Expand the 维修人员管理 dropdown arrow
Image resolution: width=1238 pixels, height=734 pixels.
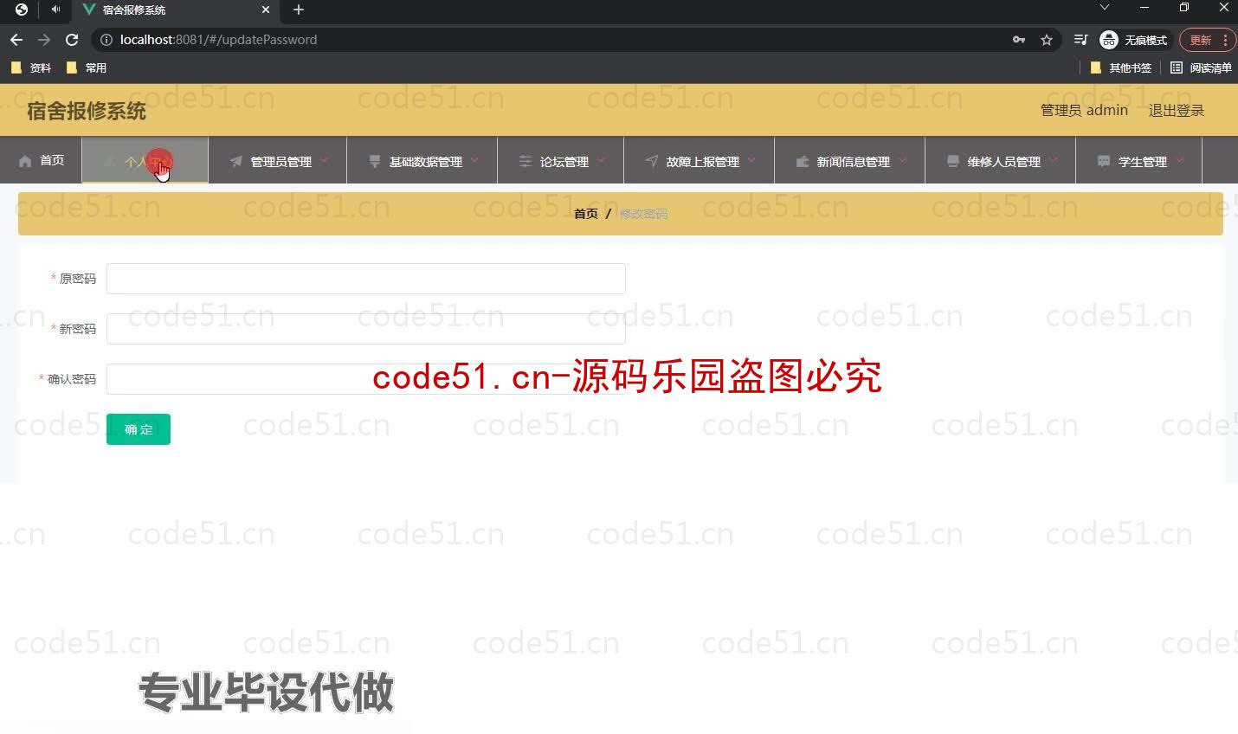tap(1054, 160)
